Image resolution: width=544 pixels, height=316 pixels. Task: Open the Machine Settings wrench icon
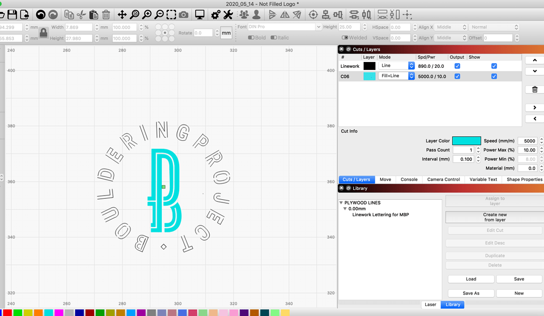pyautogui.click(x=228, y=14)
